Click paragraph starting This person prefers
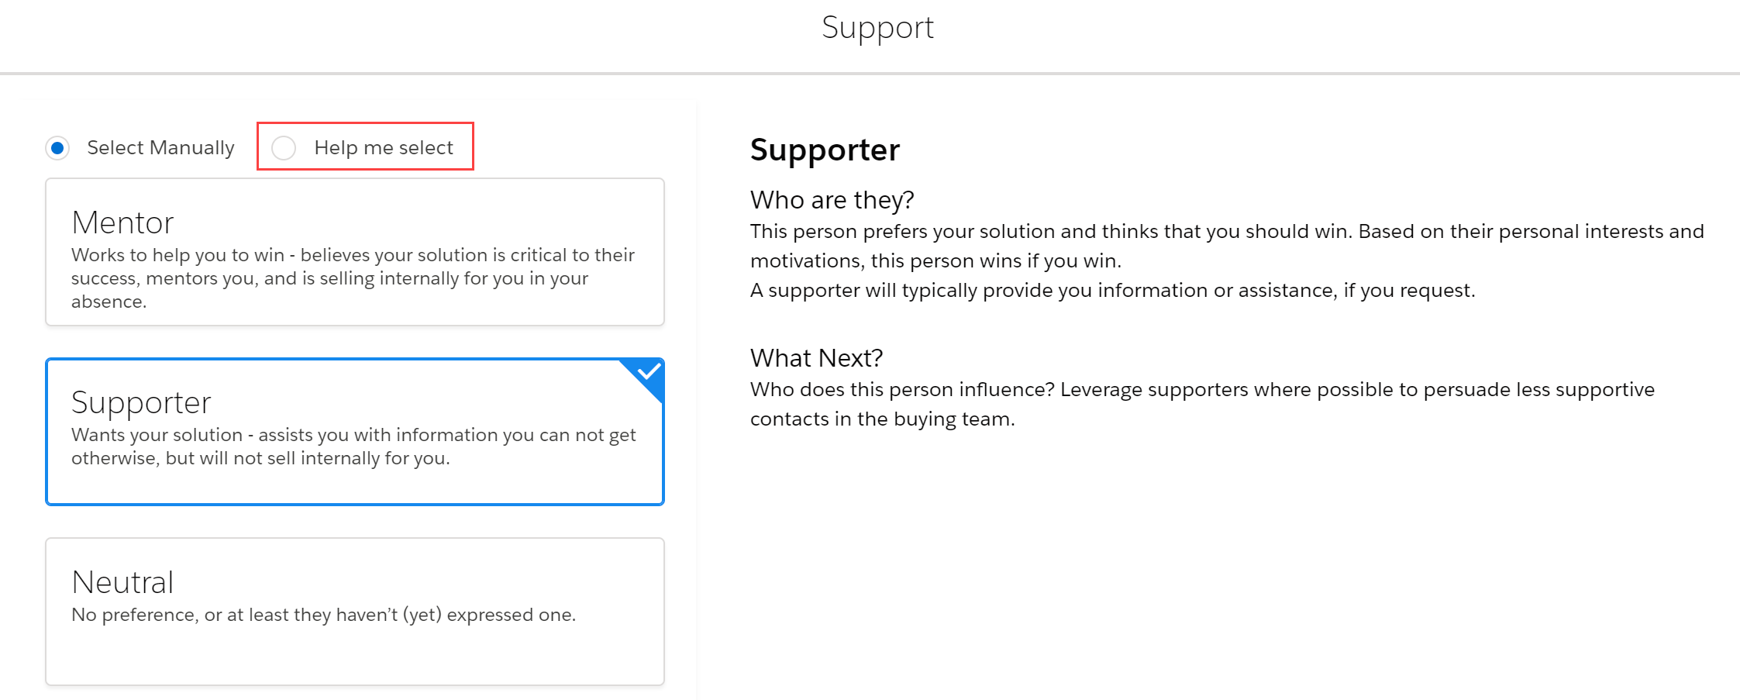This screenshot has height=700, width=1740. click(1227, 246)
